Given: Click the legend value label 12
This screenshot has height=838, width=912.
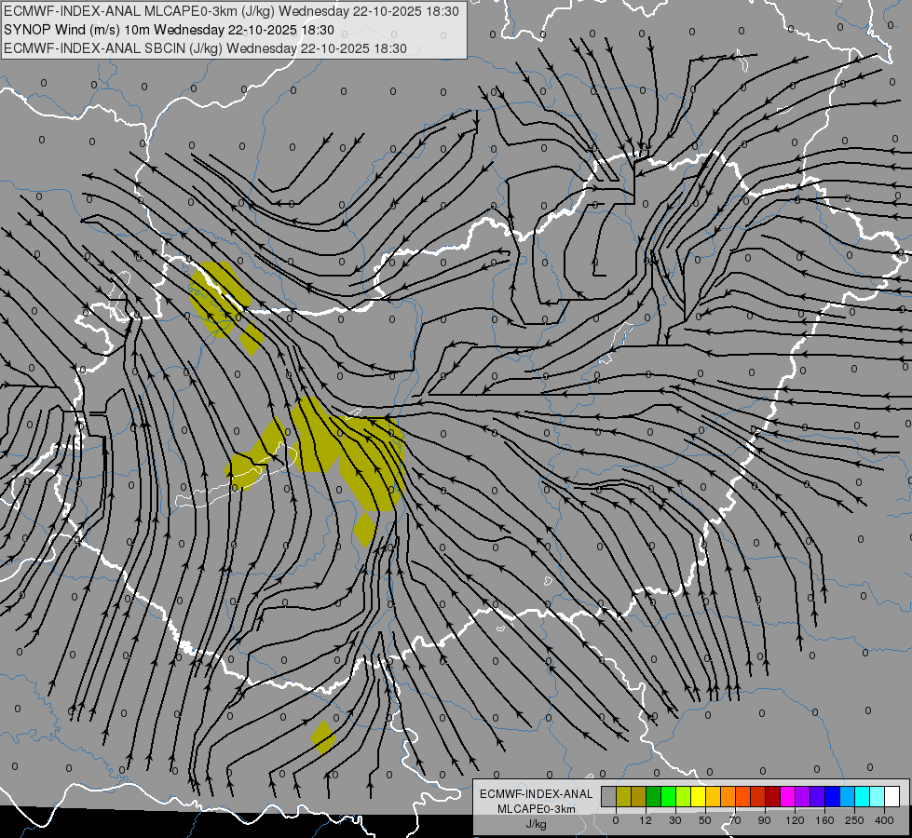Looking at the screenshot, I should (x=646, y=820).
